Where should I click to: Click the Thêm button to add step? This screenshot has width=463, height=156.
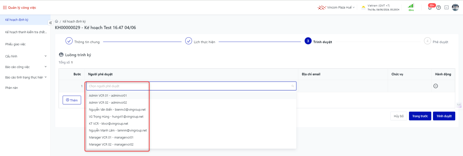pyautogui.click(x=72, y=100)
